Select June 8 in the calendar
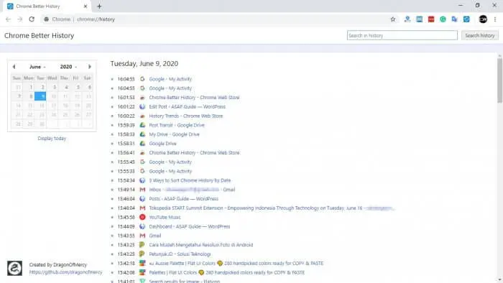The width and height of the screenshot is (503, 283). pos(30,96)
